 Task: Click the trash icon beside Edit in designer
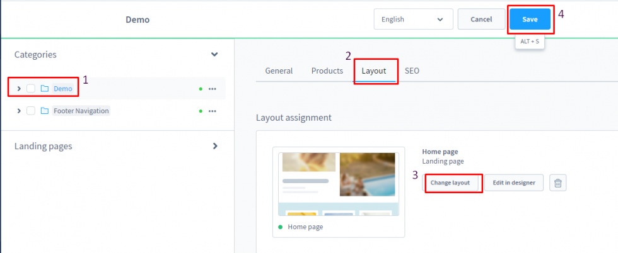pos(558,183)
